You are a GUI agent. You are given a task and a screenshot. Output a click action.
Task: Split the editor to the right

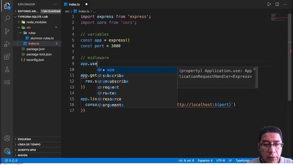point(277,4)
